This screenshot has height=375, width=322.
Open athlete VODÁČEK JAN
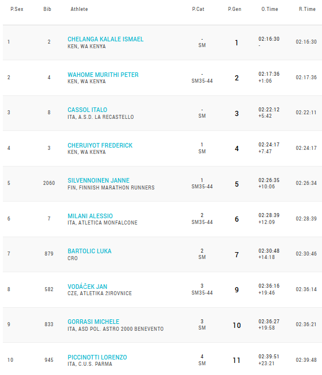[87, 287]
